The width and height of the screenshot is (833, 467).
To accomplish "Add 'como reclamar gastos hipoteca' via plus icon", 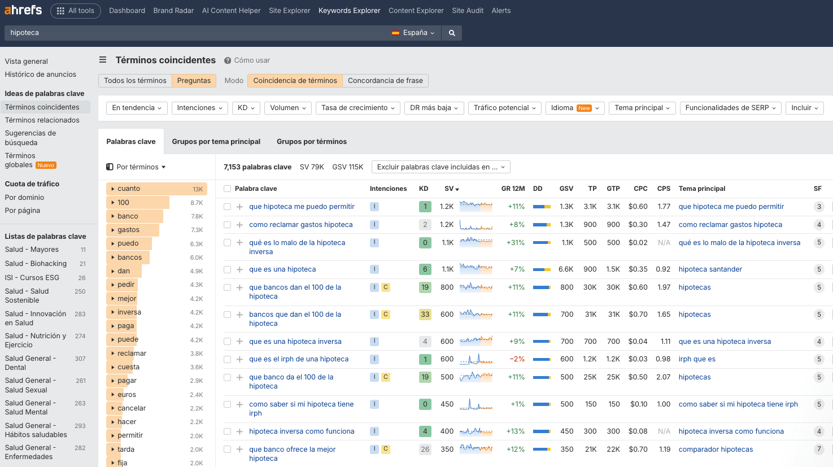I will click(239, 224).
